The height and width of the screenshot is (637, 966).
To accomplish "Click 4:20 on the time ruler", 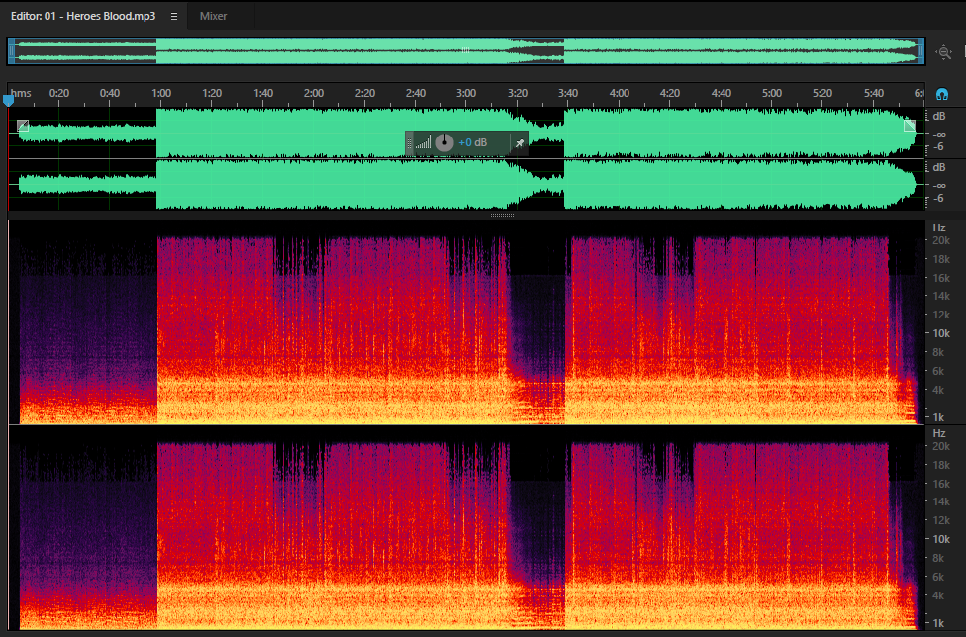I will [x=670, y=93].
